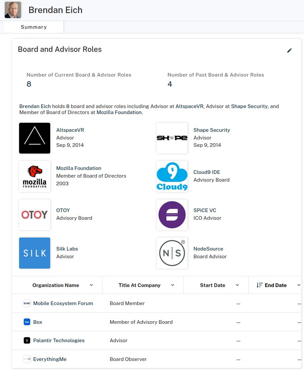Viewport: 304px width, 372px height.
Task: Open the EverythingMe organization row link
Action: coord(50,359)
